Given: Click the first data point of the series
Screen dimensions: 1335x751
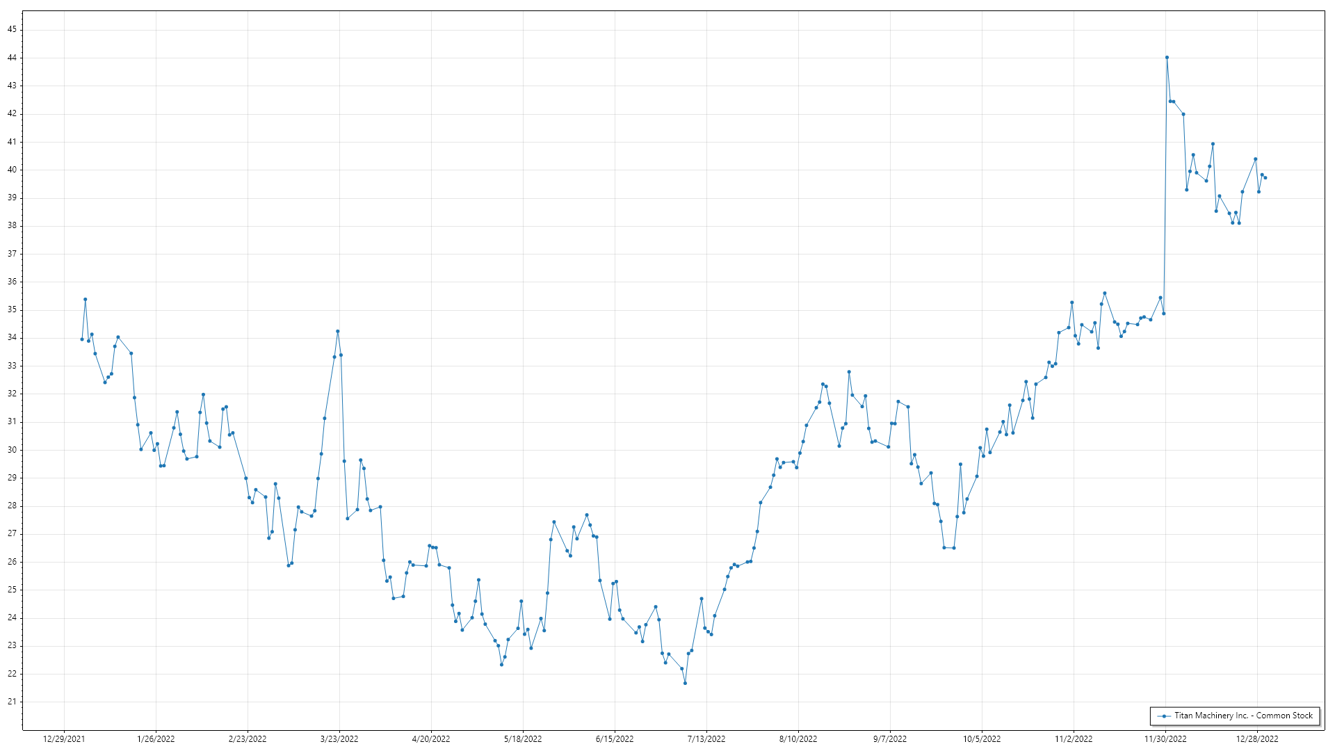Looking at the screenshot, I should point(82,339).
